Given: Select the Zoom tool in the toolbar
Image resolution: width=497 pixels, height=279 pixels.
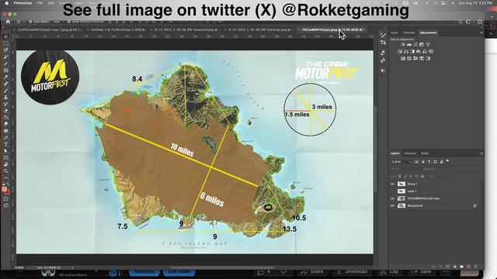Looking at the screenshot, I should (x=5, y=171).
